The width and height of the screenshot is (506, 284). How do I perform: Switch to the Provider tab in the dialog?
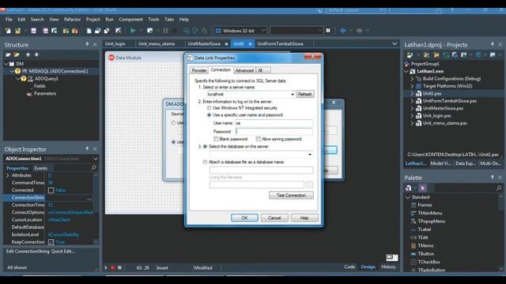point(199,70)
